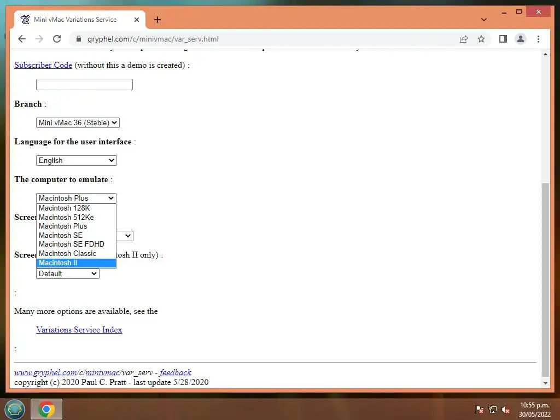
Task: Choose Macintosh II option
Action: [76, 263]
